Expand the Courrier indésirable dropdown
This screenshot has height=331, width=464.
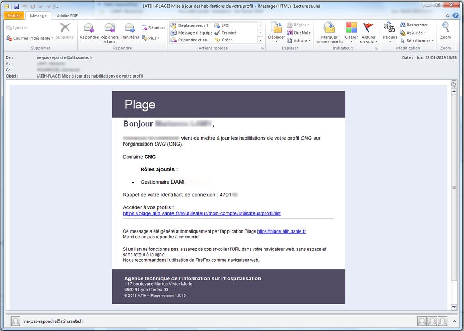[52, 38]
